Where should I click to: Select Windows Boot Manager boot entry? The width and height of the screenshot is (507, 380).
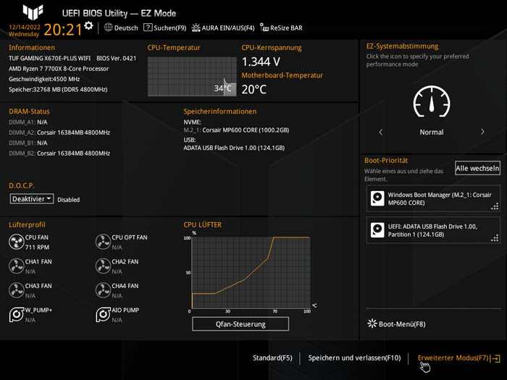coord(433,199)
